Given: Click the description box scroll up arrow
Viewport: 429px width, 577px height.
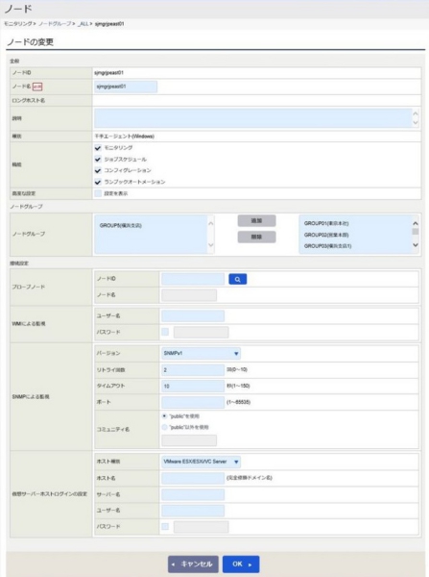Looking at the screenshot, I should coord(416,114).
